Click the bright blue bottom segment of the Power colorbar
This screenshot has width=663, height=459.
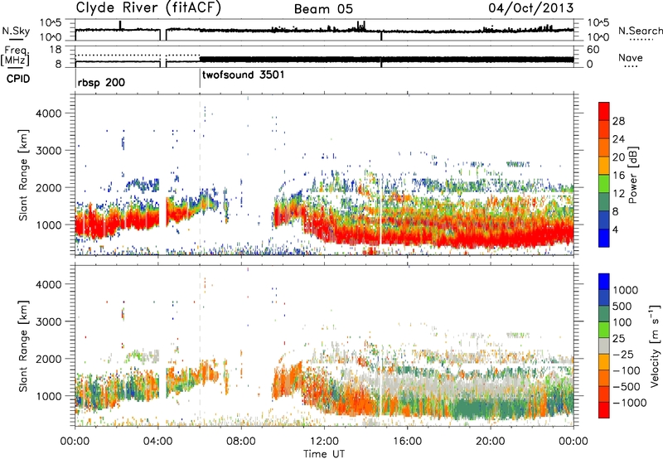[604, 238]
